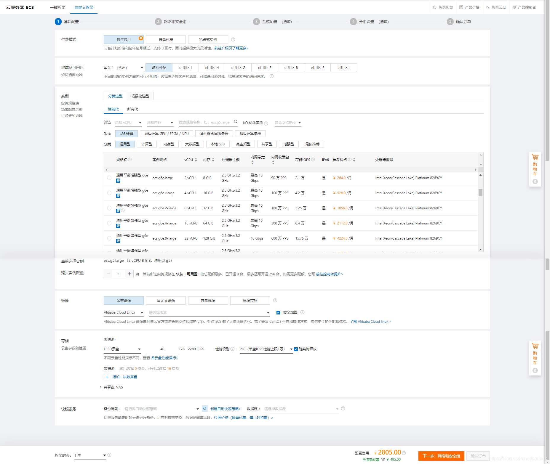550x464 pixels.
Task: Select the ecs.g6e.xlarge instance radio
Action: (109, 193)
